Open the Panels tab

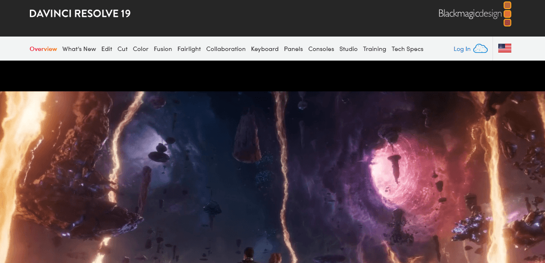click(x=293, y=49)
